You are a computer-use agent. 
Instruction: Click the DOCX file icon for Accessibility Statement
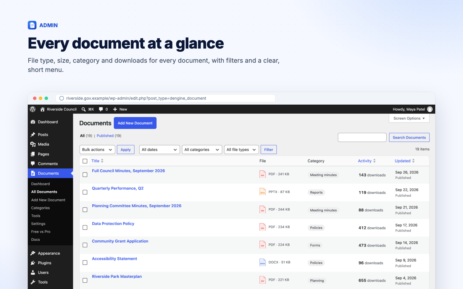tap(262, 262)
